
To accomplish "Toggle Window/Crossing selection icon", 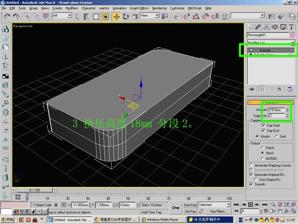I will [106, 17].
